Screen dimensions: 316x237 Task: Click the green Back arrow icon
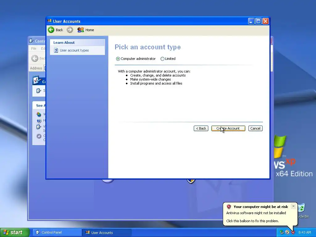coord(51,30)
